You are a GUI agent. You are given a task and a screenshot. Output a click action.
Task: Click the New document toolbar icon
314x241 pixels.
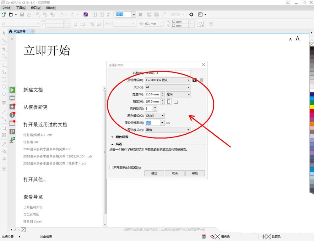pos(4,14)
